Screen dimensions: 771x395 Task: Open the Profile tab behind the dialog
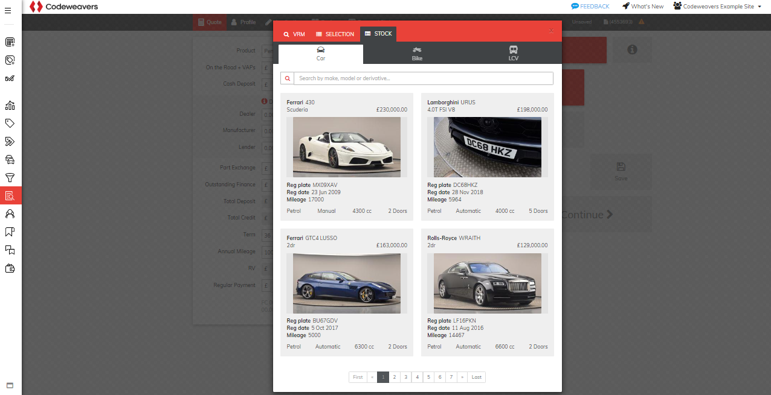tap(244, 22)
